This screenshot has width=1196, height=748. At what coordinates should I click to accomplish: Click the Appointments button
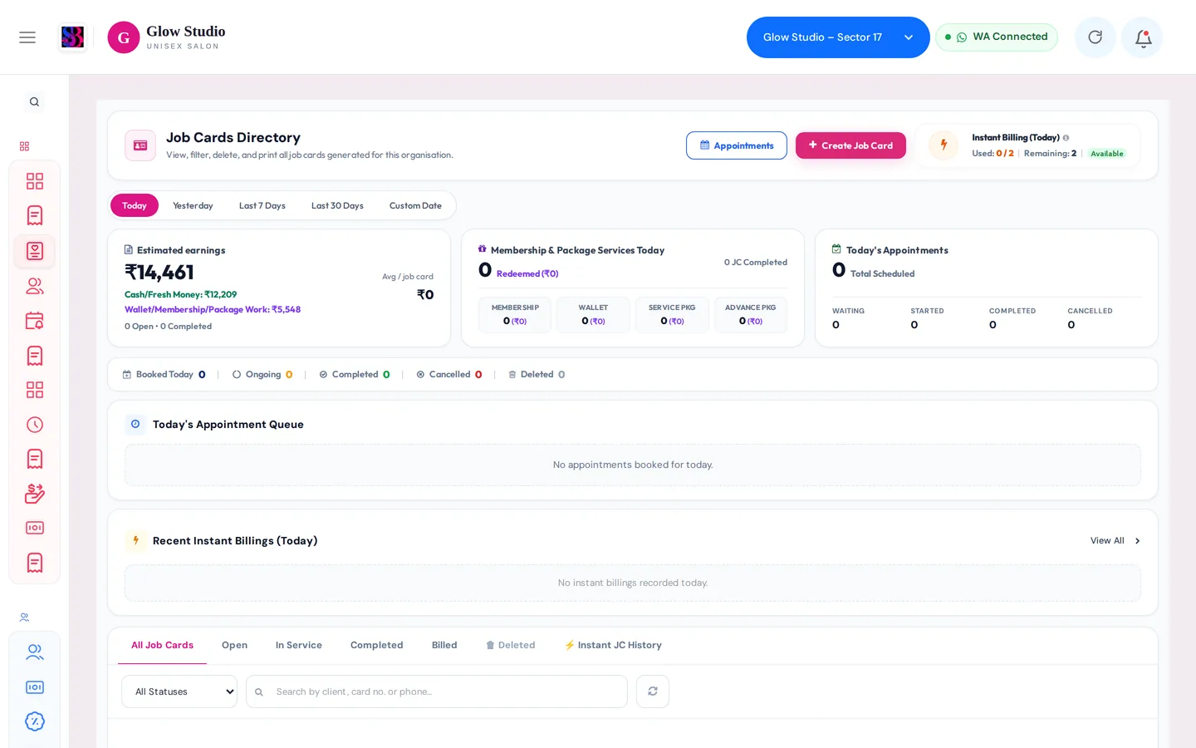[737, 145]
